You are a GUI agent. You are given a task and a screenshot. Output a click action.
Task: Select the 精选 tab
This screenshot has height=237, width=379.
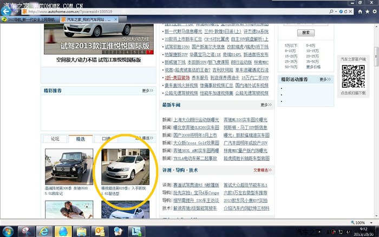click(x=81, y=139)
